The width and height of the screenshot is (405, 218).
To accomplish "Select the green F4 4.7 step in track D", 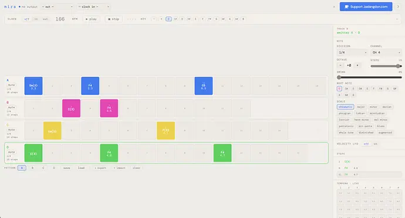I will pyautogui.click(x=222, y=154).
